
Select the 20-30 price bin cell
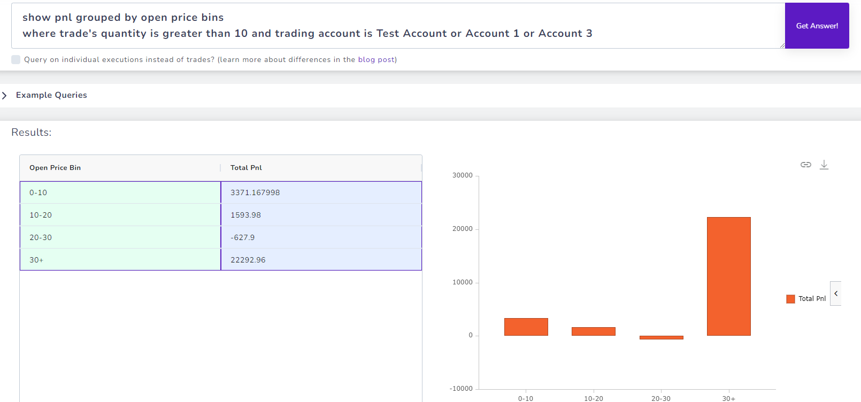point(120,237)
